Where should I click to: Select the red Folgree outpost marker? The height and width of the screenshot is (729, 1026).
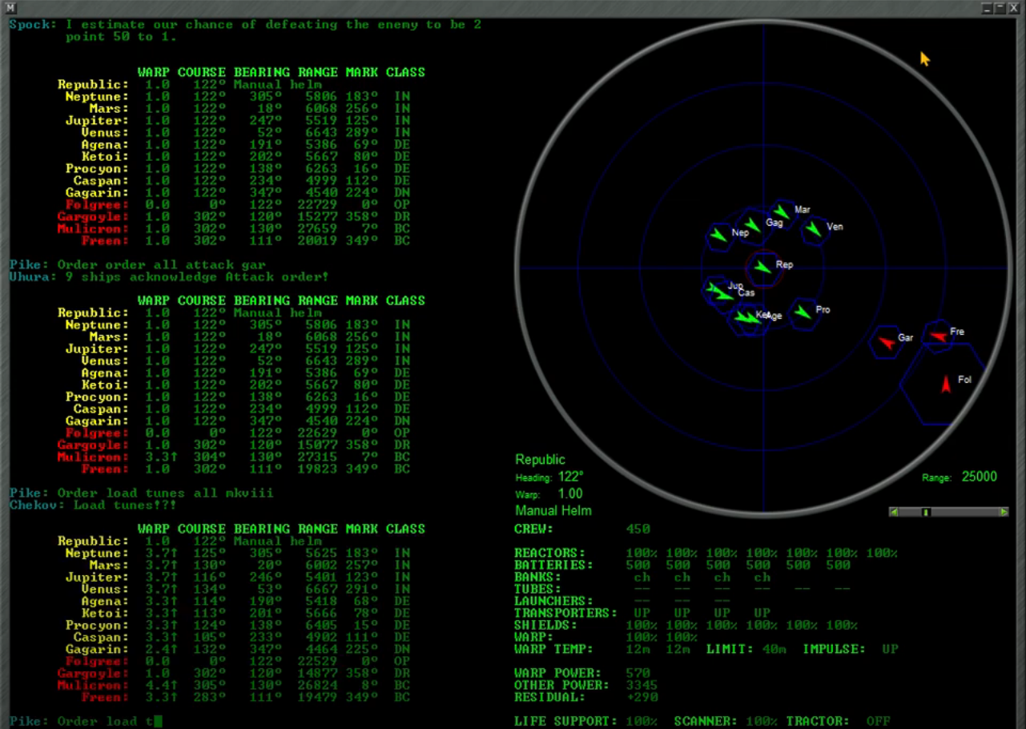coord(946,384)
